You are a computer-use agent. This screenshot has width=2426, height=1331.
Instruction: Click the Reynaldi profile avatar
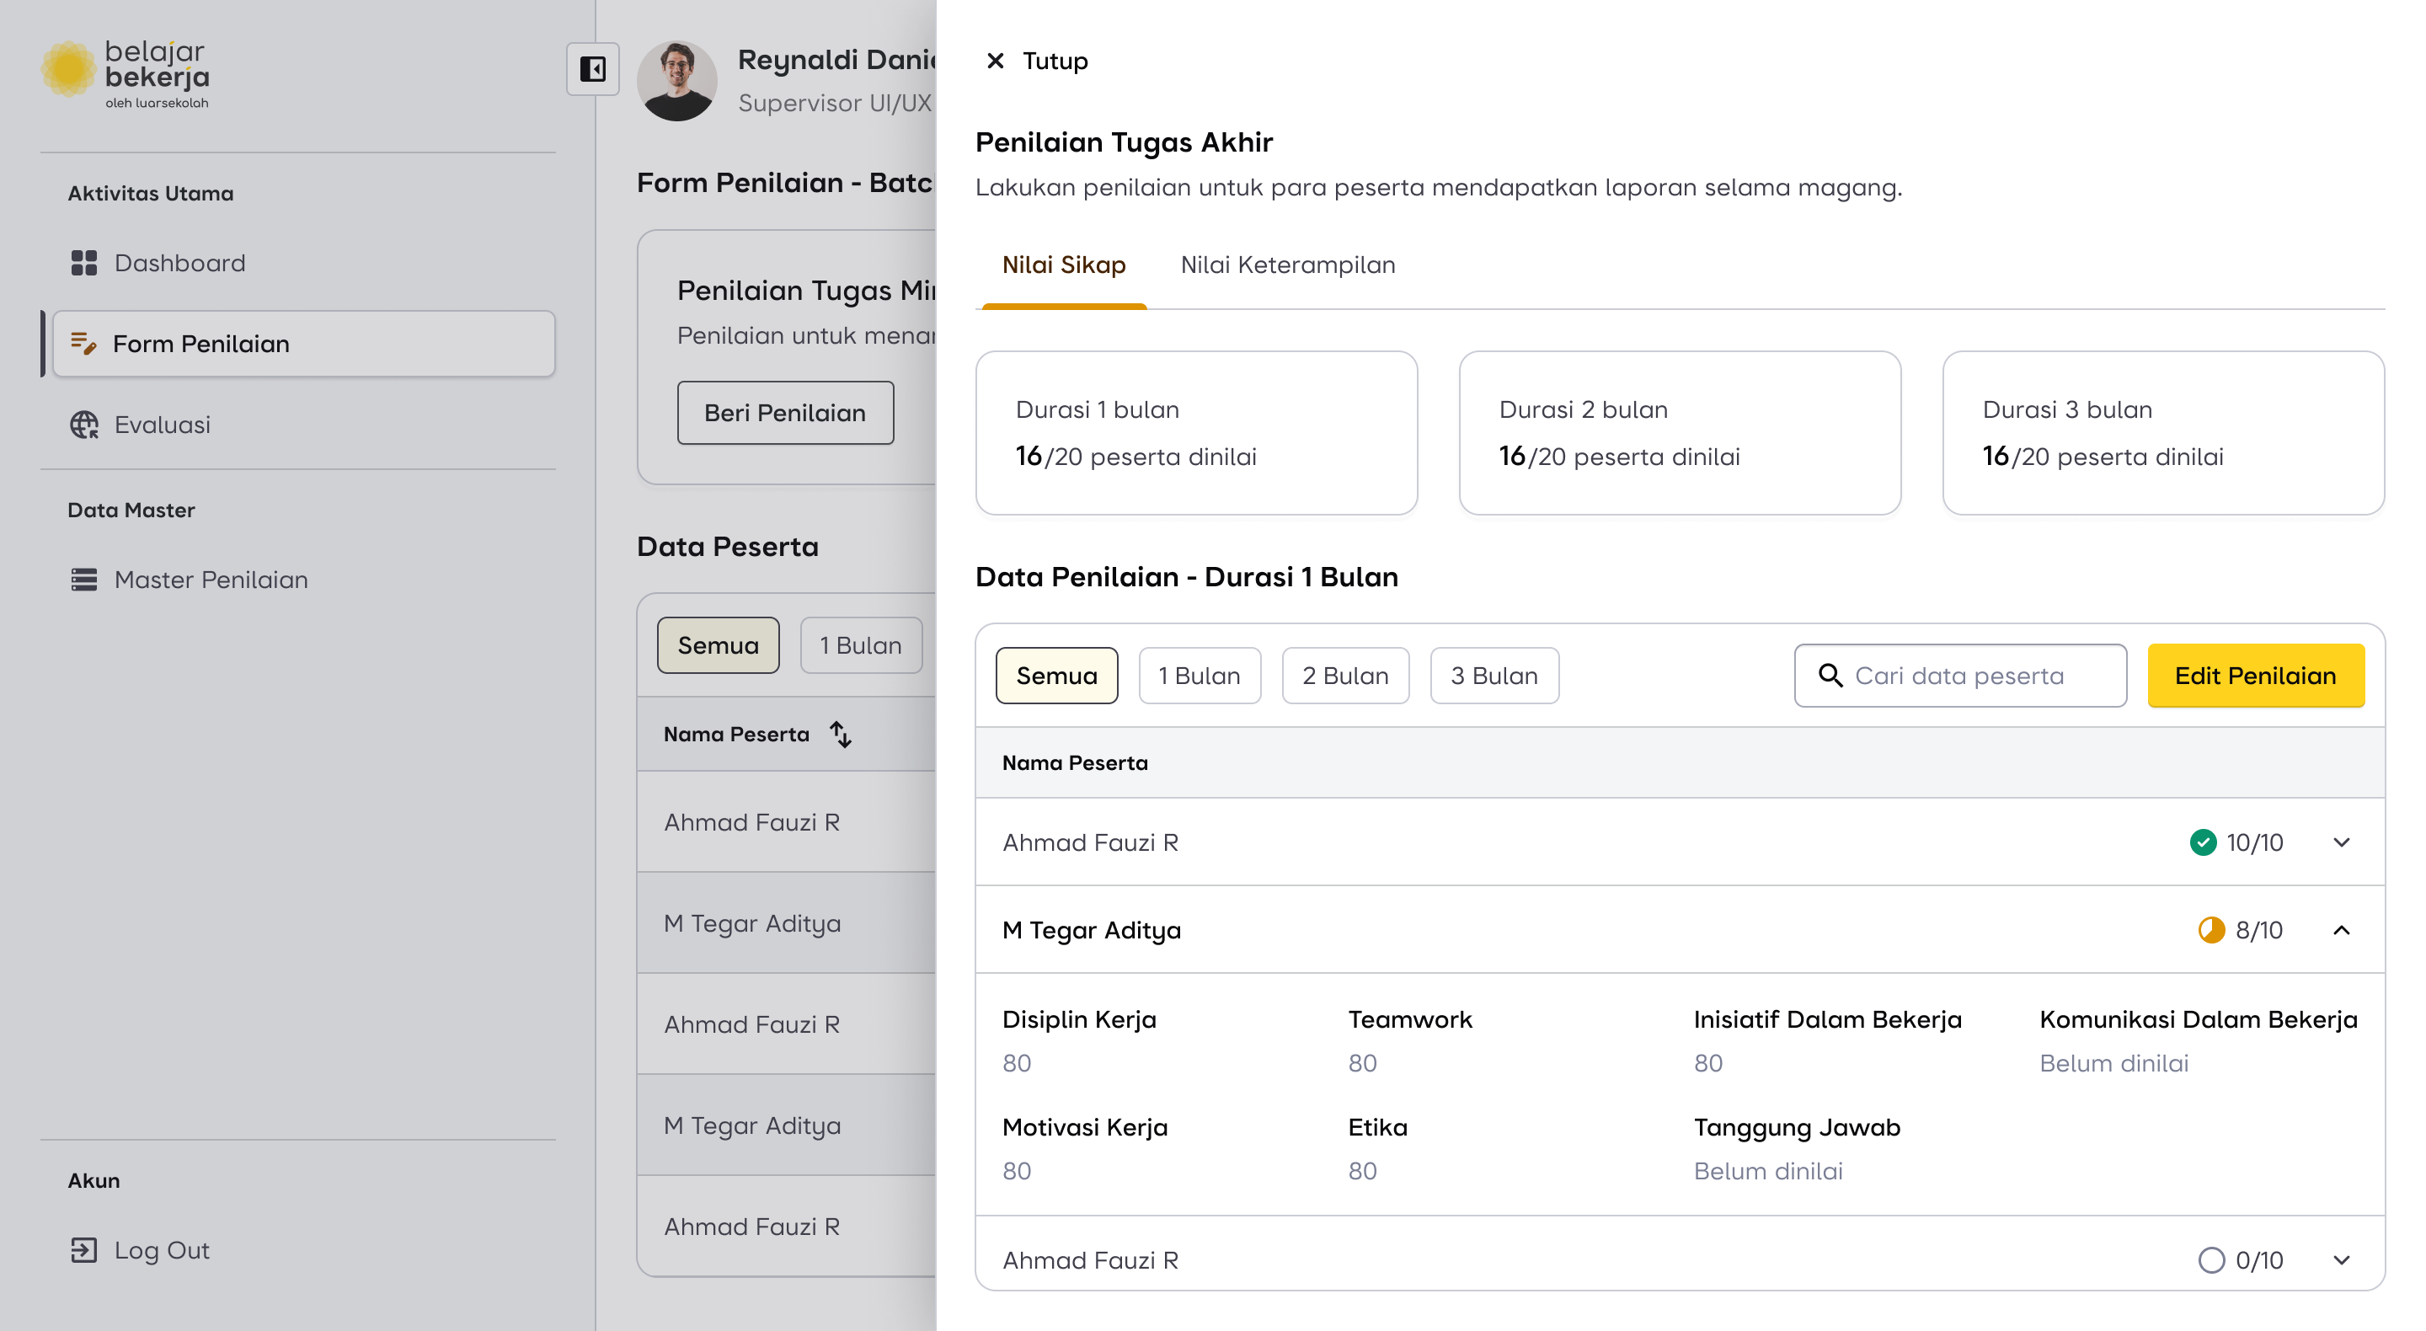click(x=676, y=80)
